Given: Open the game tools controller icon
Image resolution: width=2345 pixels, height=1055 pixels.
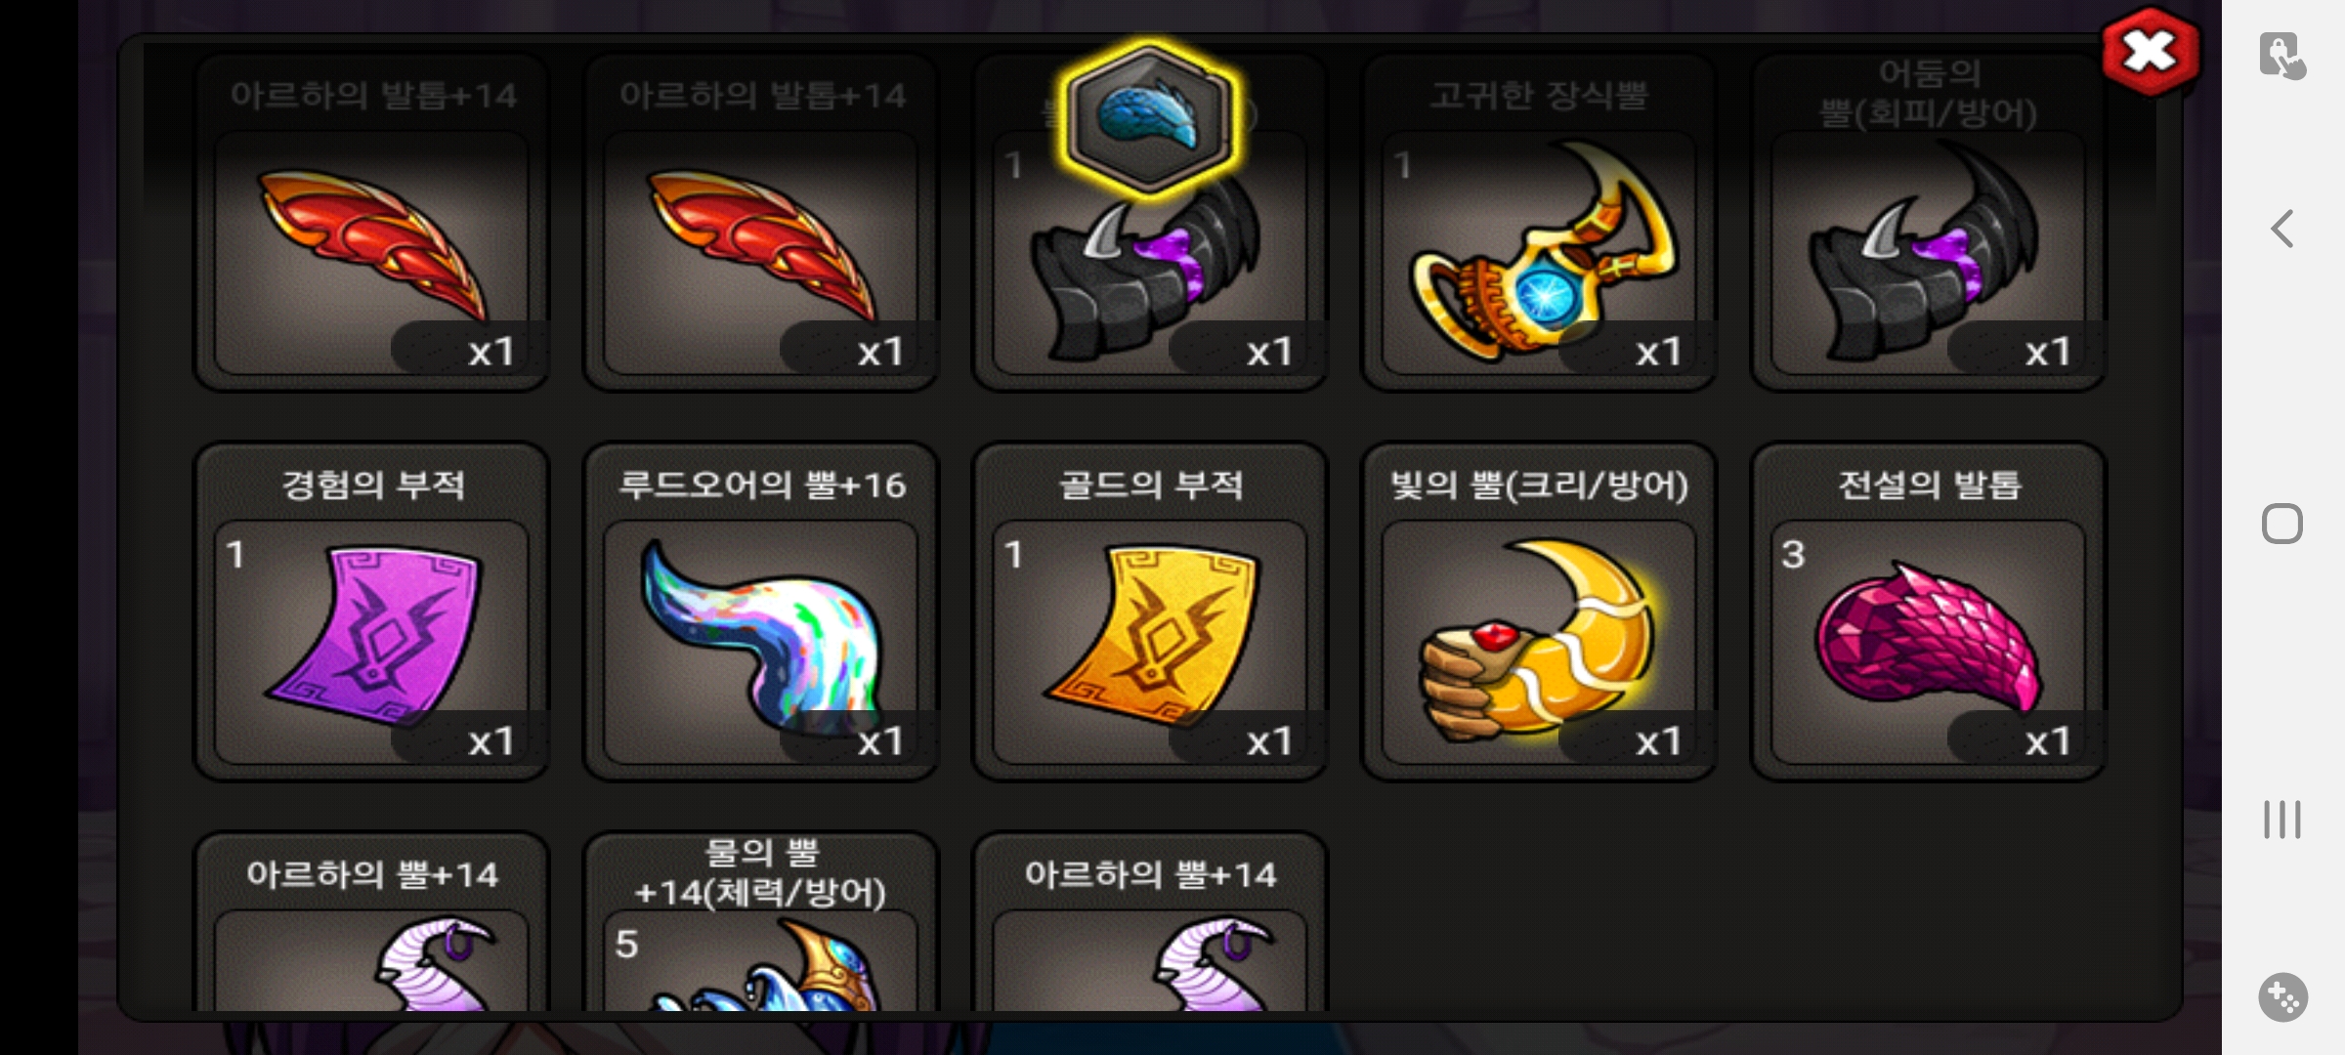Looking at the screenshot, I should point(2283,997).
